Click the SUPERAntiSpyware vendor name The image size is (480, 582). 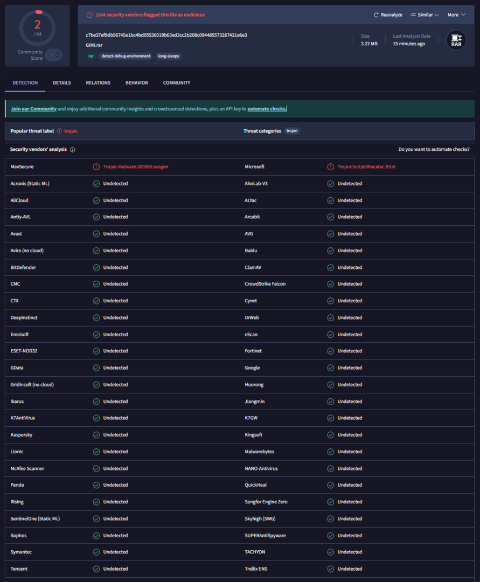pyautogui.click(x=265, y=536)
